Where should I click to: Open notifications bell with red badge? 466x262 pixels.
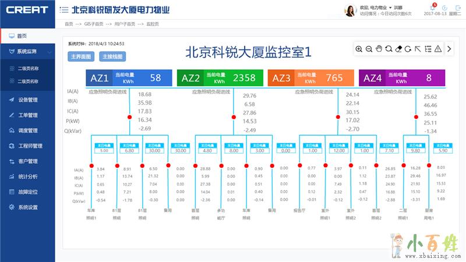432,8
